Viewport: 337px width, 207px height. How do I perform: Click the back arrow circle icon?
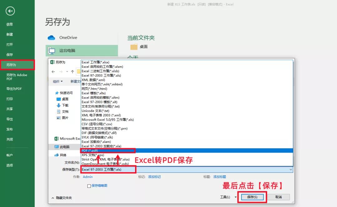click(x=10, y=11)
